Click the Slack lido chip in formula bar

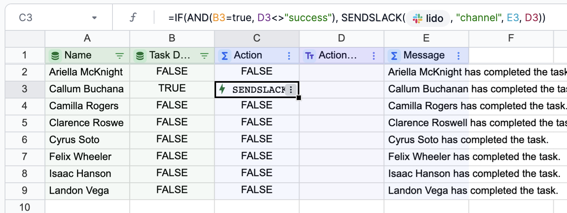[x=428, y=18]
